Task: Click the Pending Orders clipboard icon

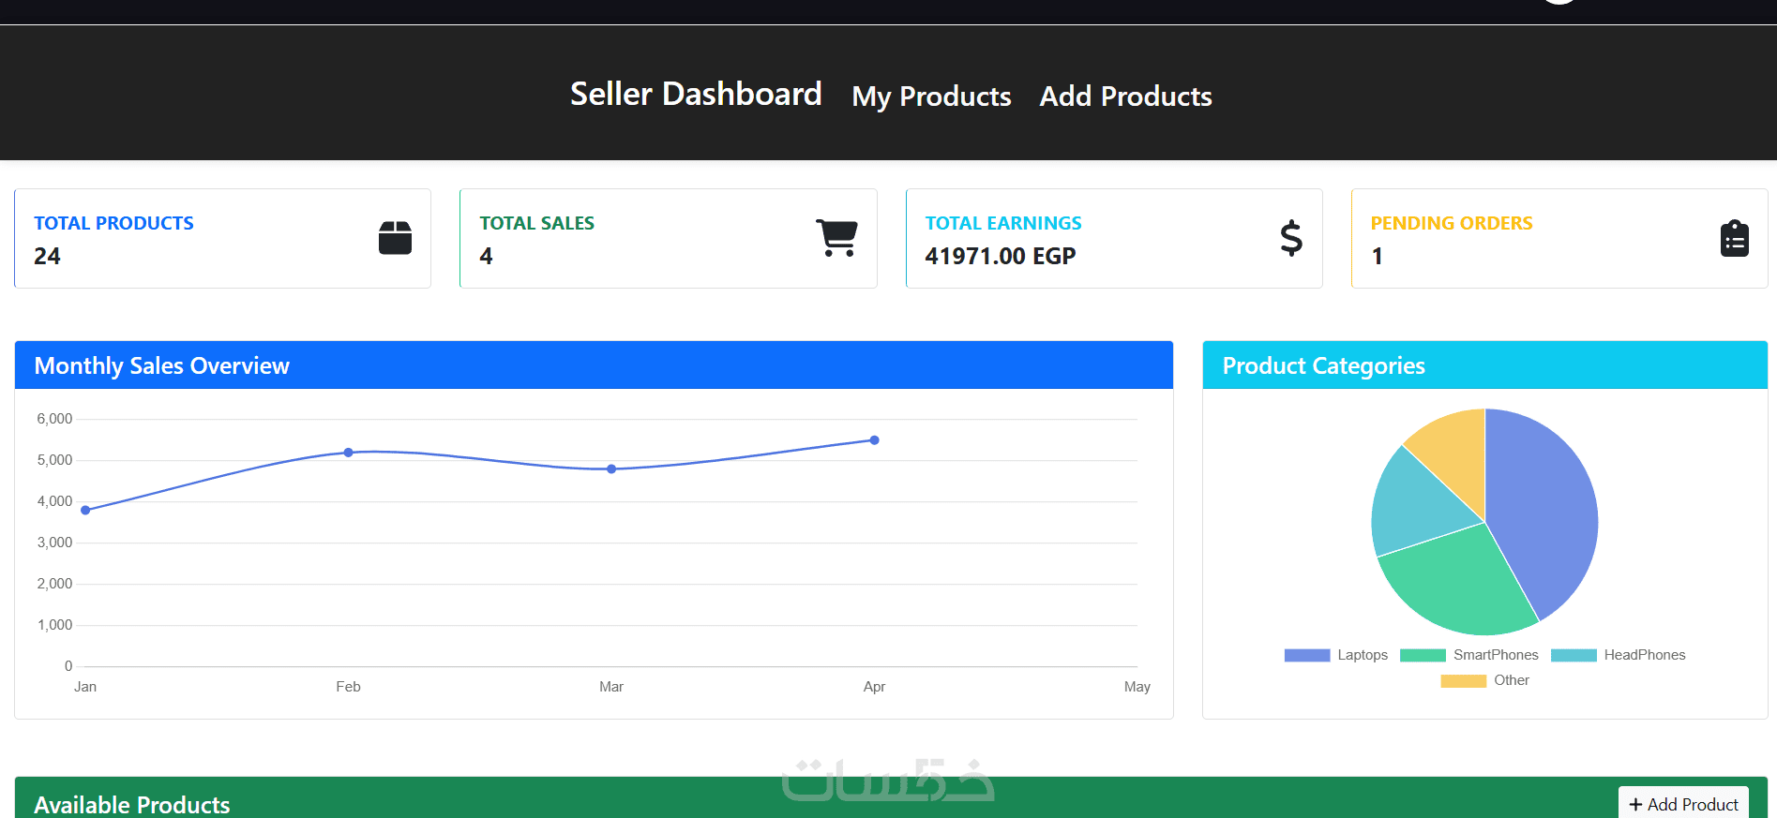Action: [1734, 239]
